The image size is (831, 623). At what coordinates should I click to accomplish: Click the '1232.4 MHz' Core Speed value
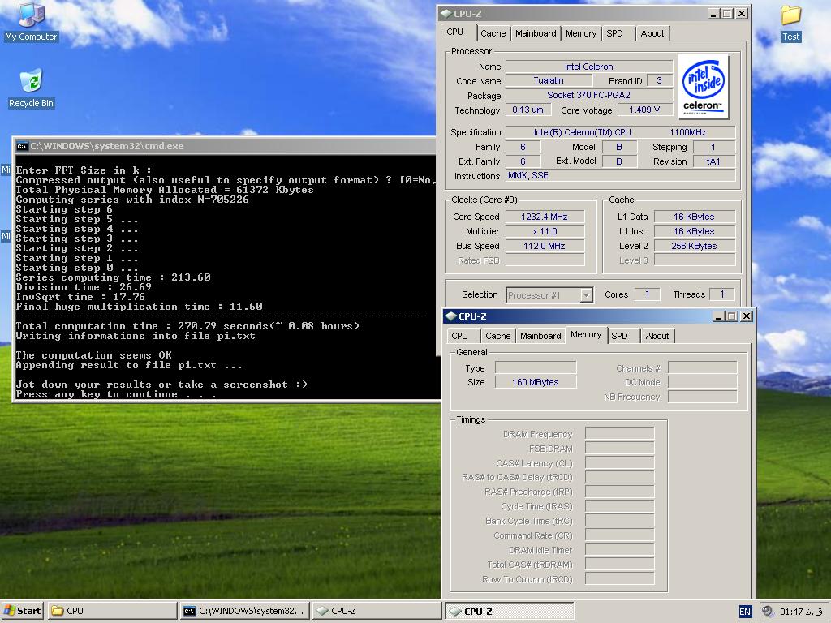tap(545, 217)
